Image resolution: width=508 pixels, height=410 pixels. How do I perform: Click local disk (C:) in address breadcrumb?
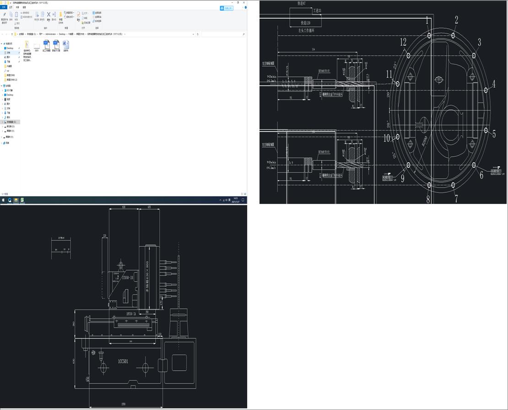click(32, 34)
